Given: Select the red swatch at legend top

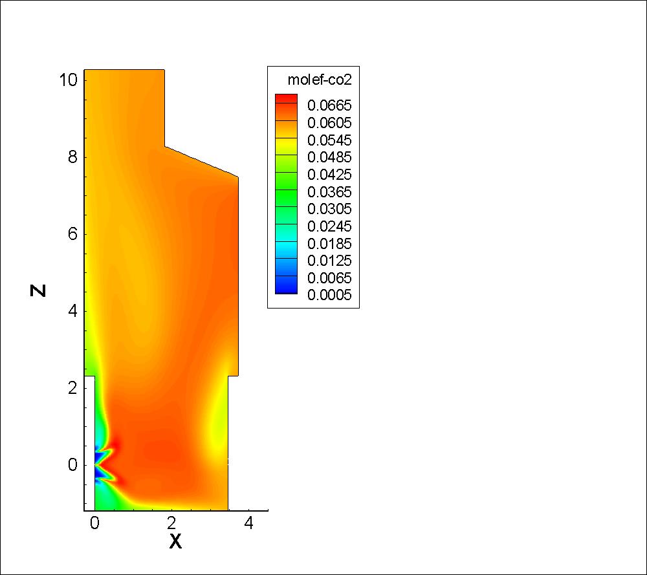Looking at the screenshot, I should [x=286, y=98].
